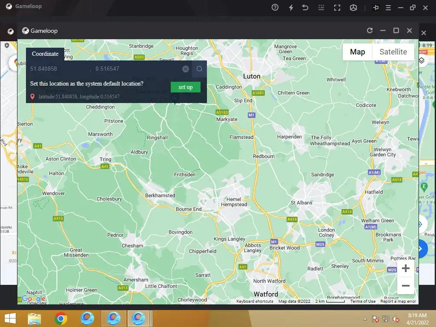Show hidden tray icons arrow
Screen dimensions: 436x327
pyautogui.click(x=365, y=319)
